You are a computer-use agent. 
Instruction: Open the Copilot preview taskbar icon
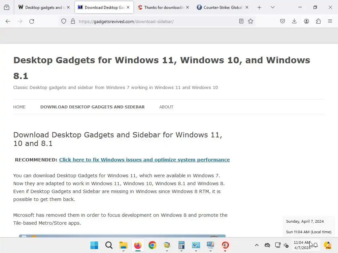(328, 245)
